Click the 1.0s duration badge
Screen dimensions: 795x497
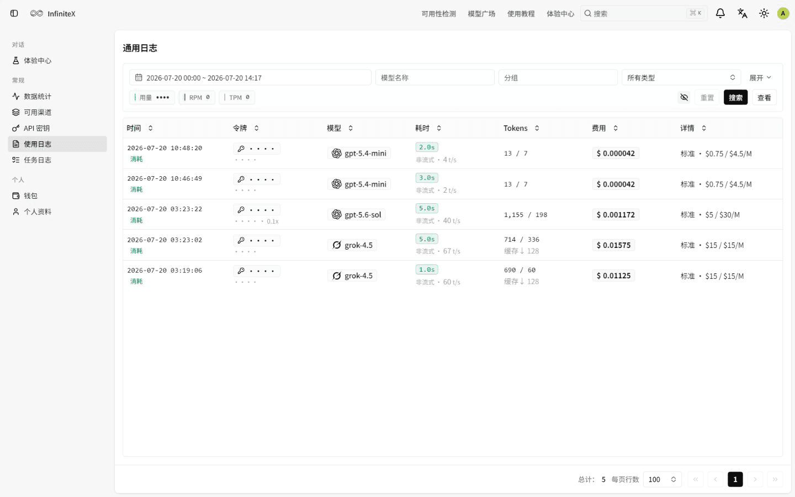point(427,269)
